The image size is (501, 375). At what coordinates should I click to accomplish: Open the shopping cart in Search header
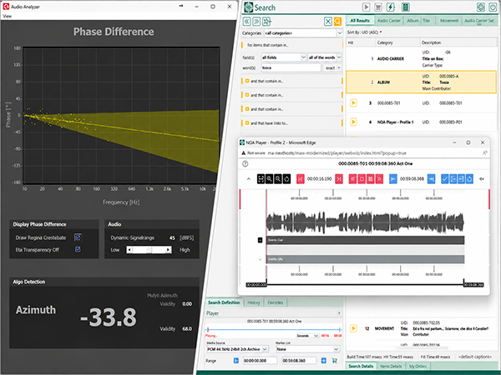(378, 7)
